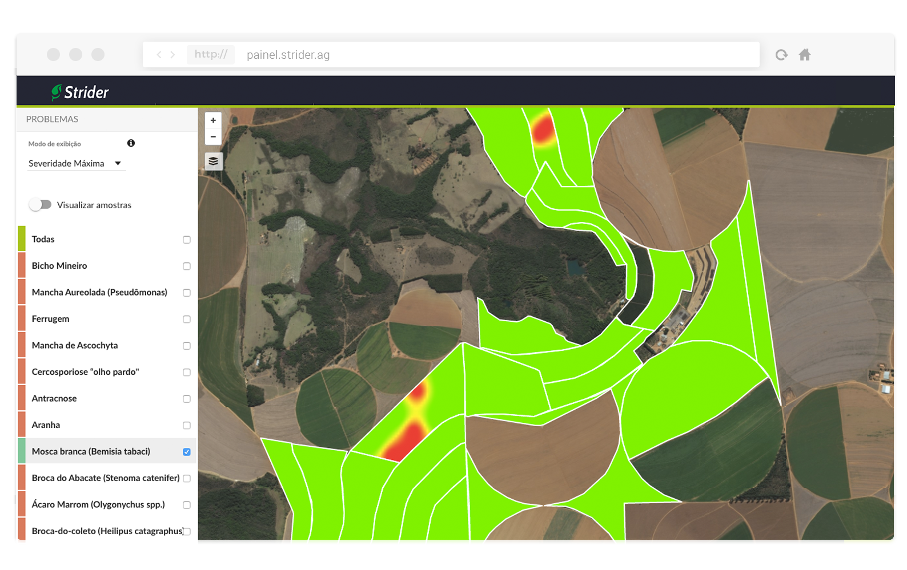Image resolution: width=907 pixels, height=570 pixels.
Task: Click the green Todas color bar
Action: pyautogui.click(x=22, y=239)
